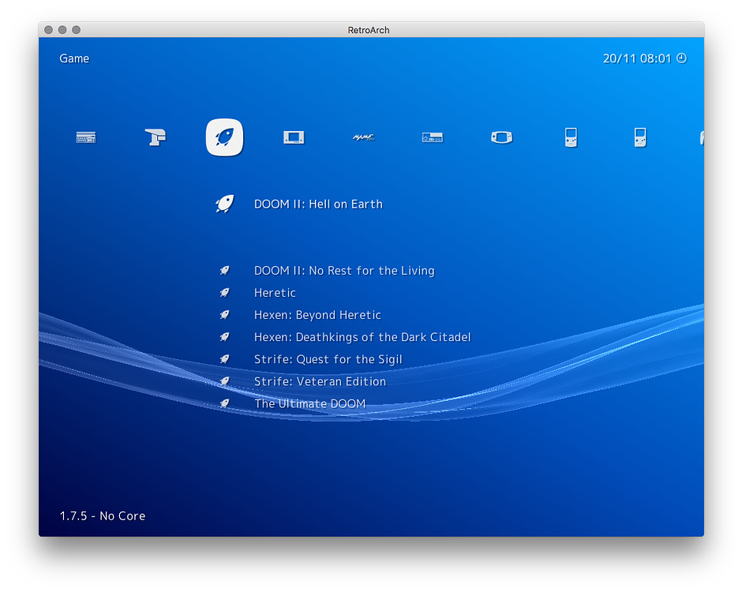
Task: Select Hexen: Deathkings of the Dark Citadel
Action: coord(362,337)
